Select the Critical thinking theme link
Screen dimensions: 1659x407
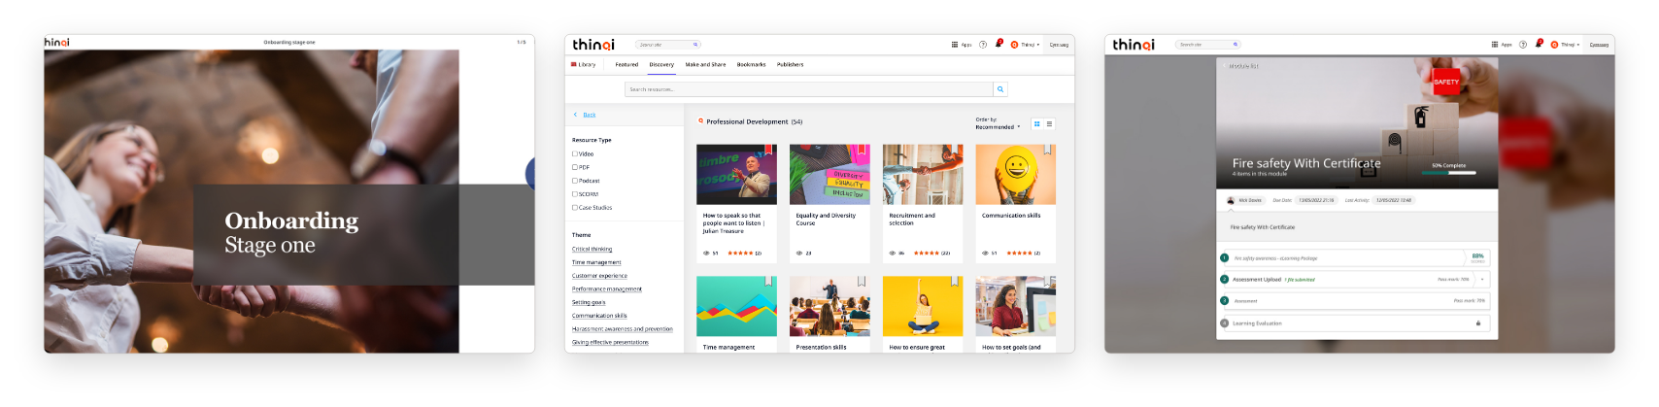(592, 250)
